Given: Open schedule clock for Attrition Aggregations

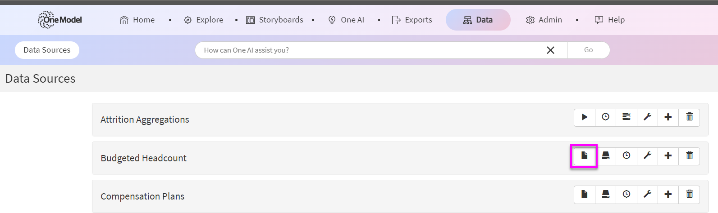Looking at the screenshot, I should pyautogui.click(x=605, y=117).
